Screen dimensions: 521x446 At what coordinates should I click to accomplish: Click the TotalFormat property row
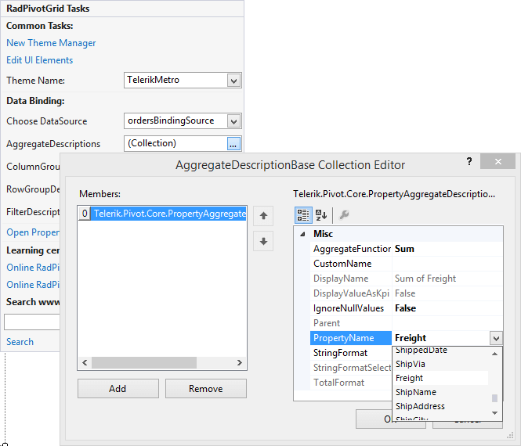[351, 383]
